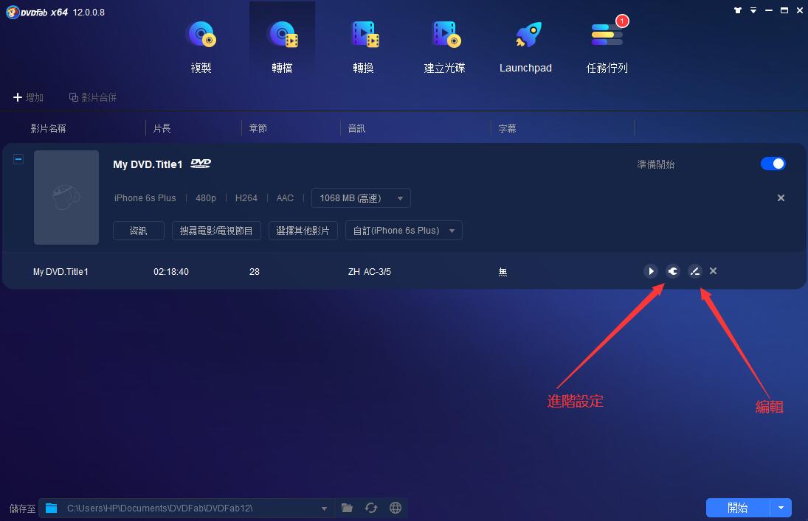Image resolution: width=808 pixels, height=521 pixels.
Task: Click the AAC audio codec label
Action: 285,198
